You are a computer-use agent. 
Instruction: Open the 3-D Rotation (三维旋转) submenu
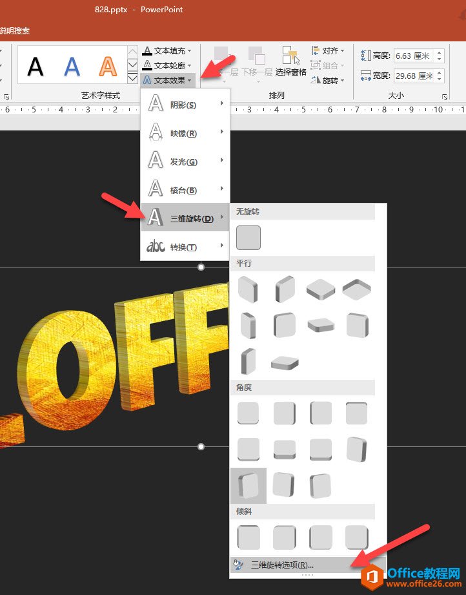(185, 218)
